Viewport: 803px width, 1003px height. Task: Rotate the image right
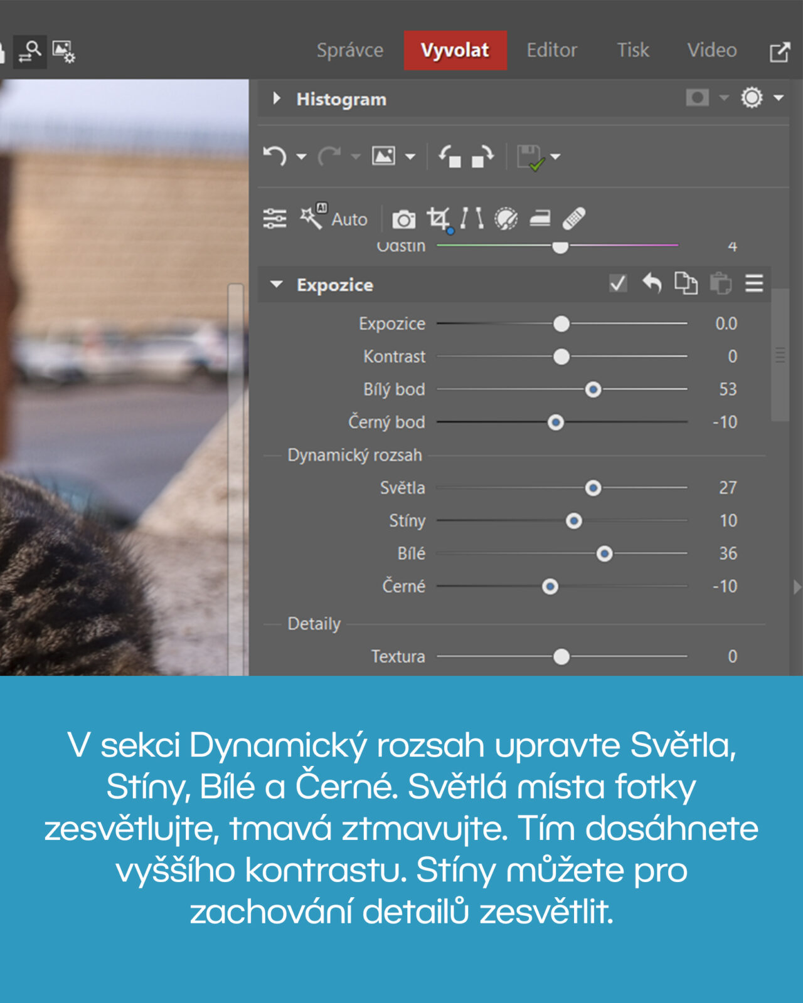[x=482, y=156]
